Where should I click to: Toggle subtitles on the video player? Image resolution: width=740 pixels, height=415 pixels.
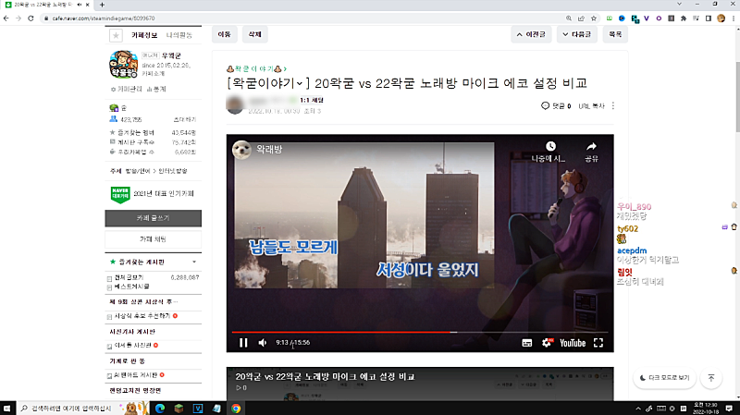click(526, 343)
